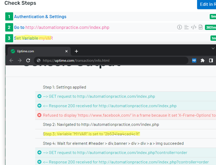216x165 pixels.
Task: Click 'Step 1: Settings applied' log line
Action: click(x=64, y=87)
